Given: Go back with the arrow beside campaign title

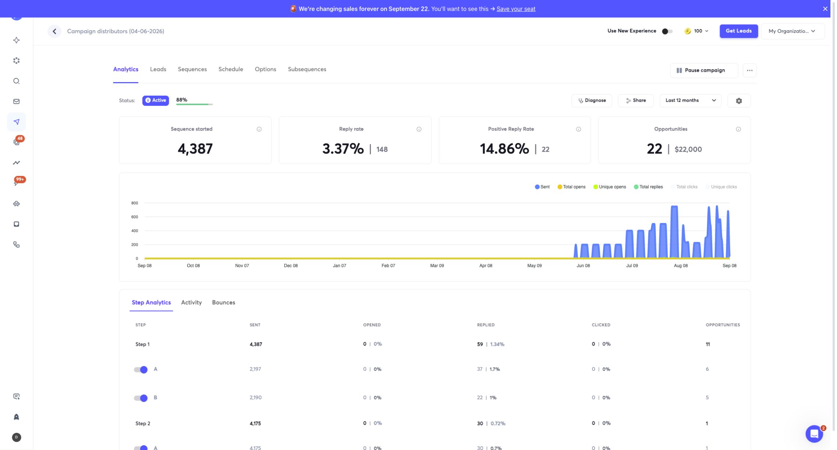Looking at the screenshot, I should click(54, 31).
